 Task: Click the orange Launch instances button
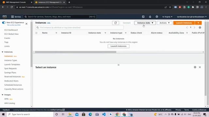click(x=184, y=23)
